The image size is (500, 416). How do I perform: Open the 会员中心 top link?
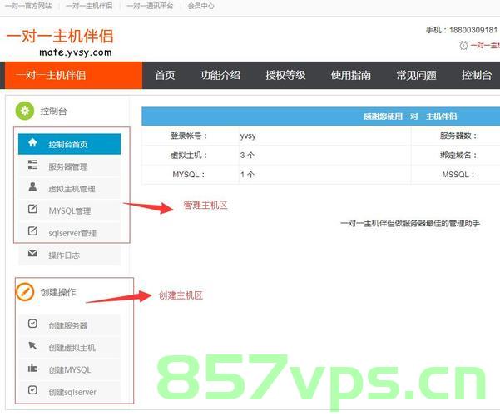[200, 6]
